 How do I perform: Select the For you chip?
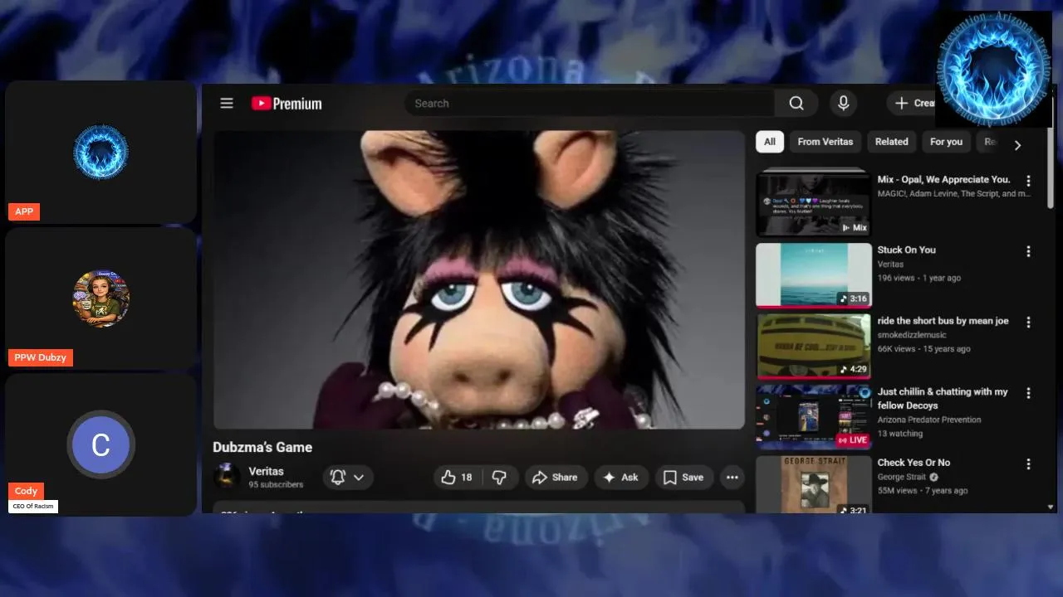946,142
